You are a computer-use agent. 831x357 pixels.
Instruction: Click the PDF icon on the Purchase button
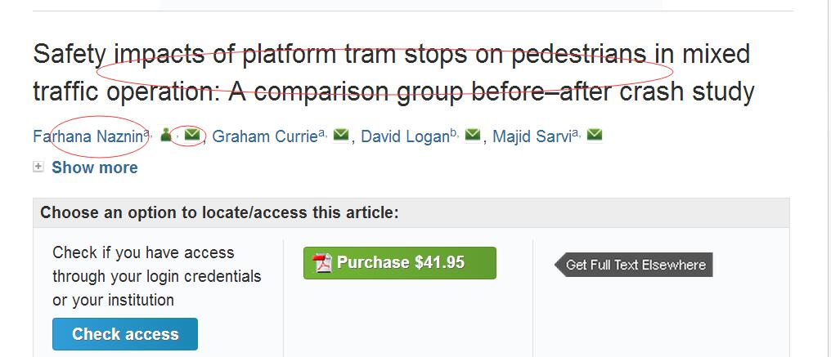pyautogui.click(x=322, y=263)
